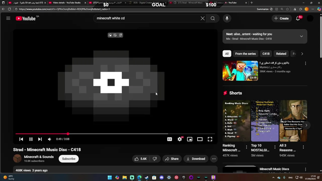Enter full screen mode
This screenshot has height=181, width=322.
click(210, 139)
